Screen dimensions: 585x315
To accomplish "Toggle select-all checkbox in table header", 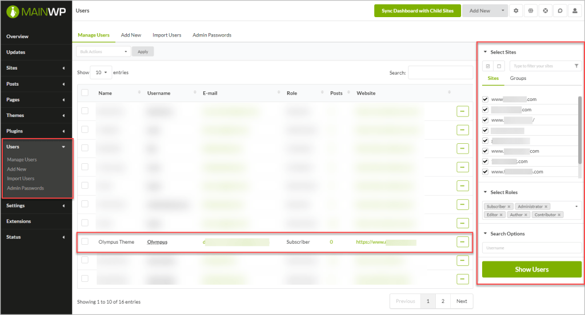I will 85,93.
